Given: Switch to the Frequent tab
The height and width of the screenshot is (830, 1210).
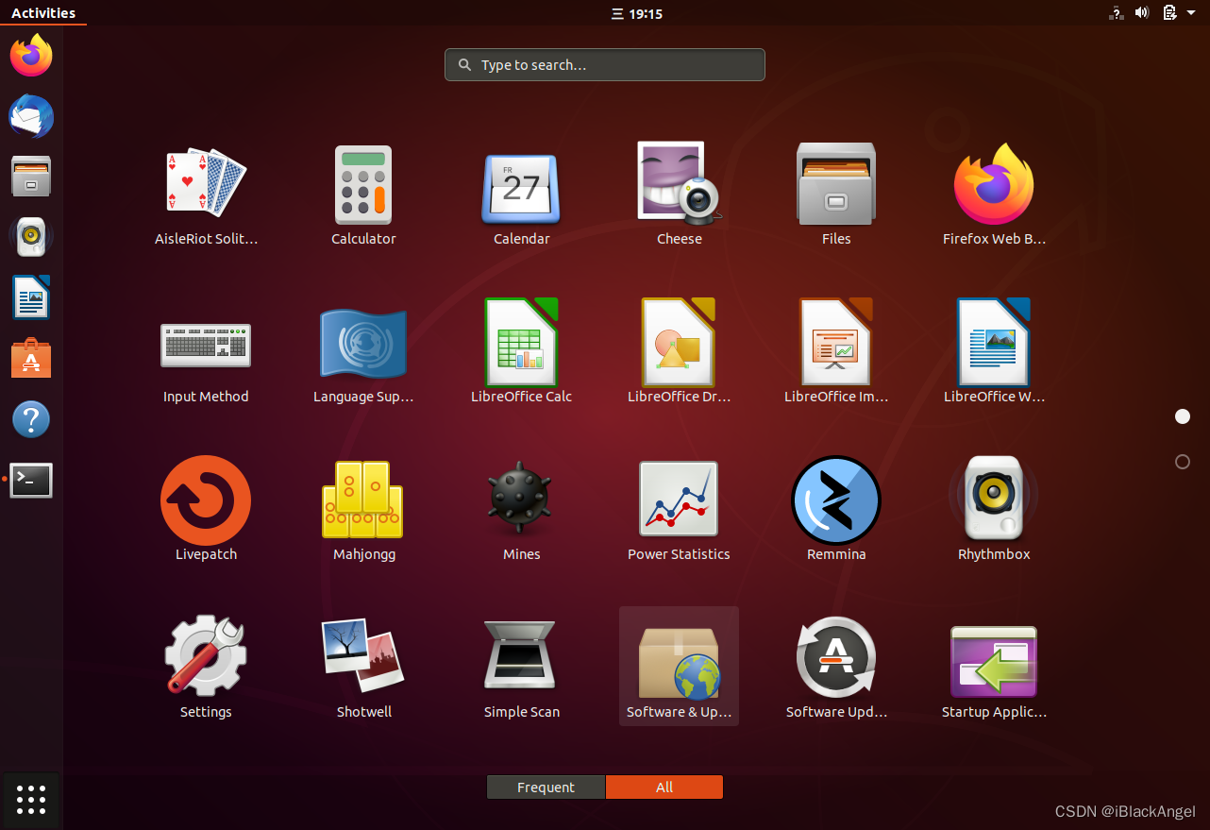Looking at the screenshot, I should 546,788.
